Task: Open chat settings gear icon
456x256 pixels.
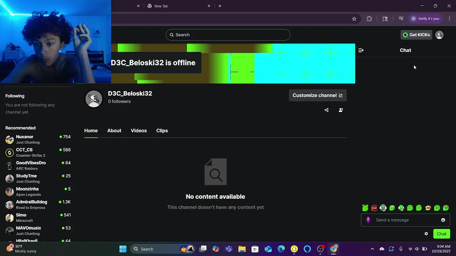Action: 426,234
